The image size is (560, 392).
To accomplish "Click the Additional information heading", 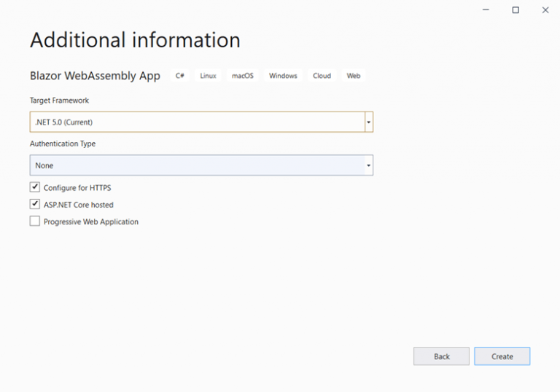I will click(x=135, y=40).
